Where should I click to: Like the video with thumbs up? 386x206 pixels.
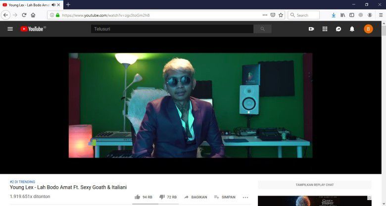pos(137,197)
